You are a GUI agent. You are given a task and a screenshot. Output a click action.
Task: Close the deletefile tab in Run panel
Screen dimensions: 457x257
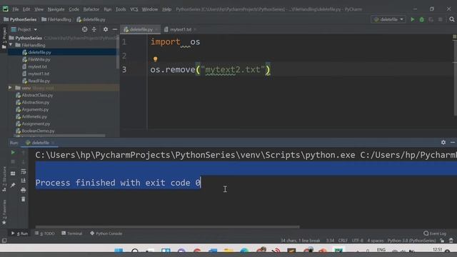click(x=53, y=143)
